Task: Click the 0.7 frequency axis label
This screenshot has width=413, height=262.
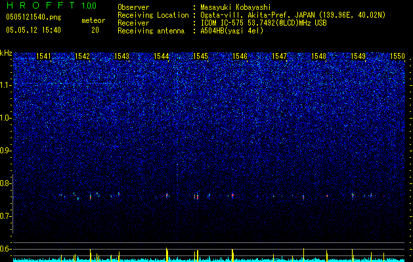Action: point(6,216)
